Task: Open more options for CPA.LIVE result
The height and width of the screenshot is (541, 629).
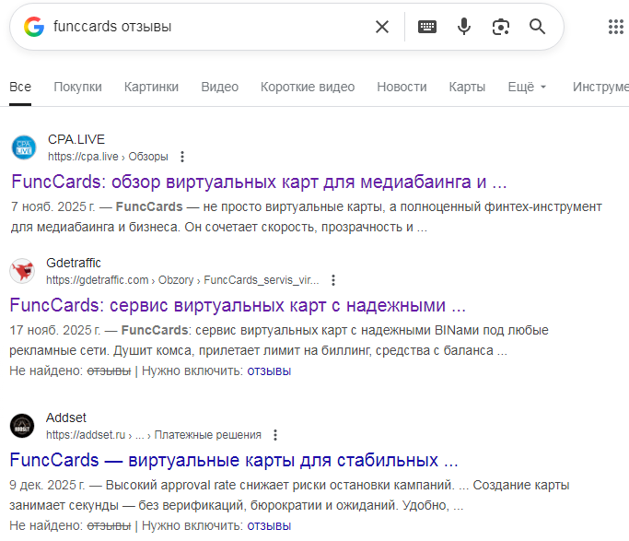Action: (x=182, y=157)
